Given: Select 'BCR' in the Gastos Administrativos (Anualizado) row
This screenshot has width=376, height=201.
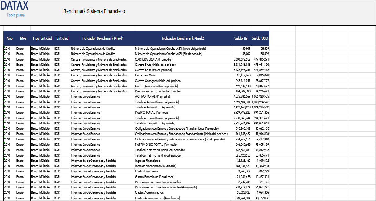Looking at the screenshot, I should point(62,198).
